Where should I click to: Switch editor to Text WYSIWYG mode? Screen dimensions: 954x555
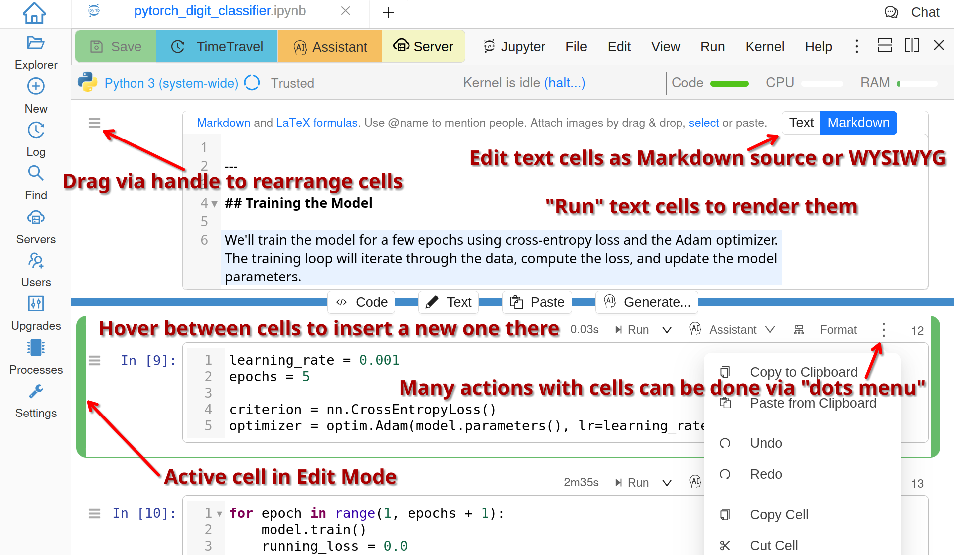click(801, 123)
